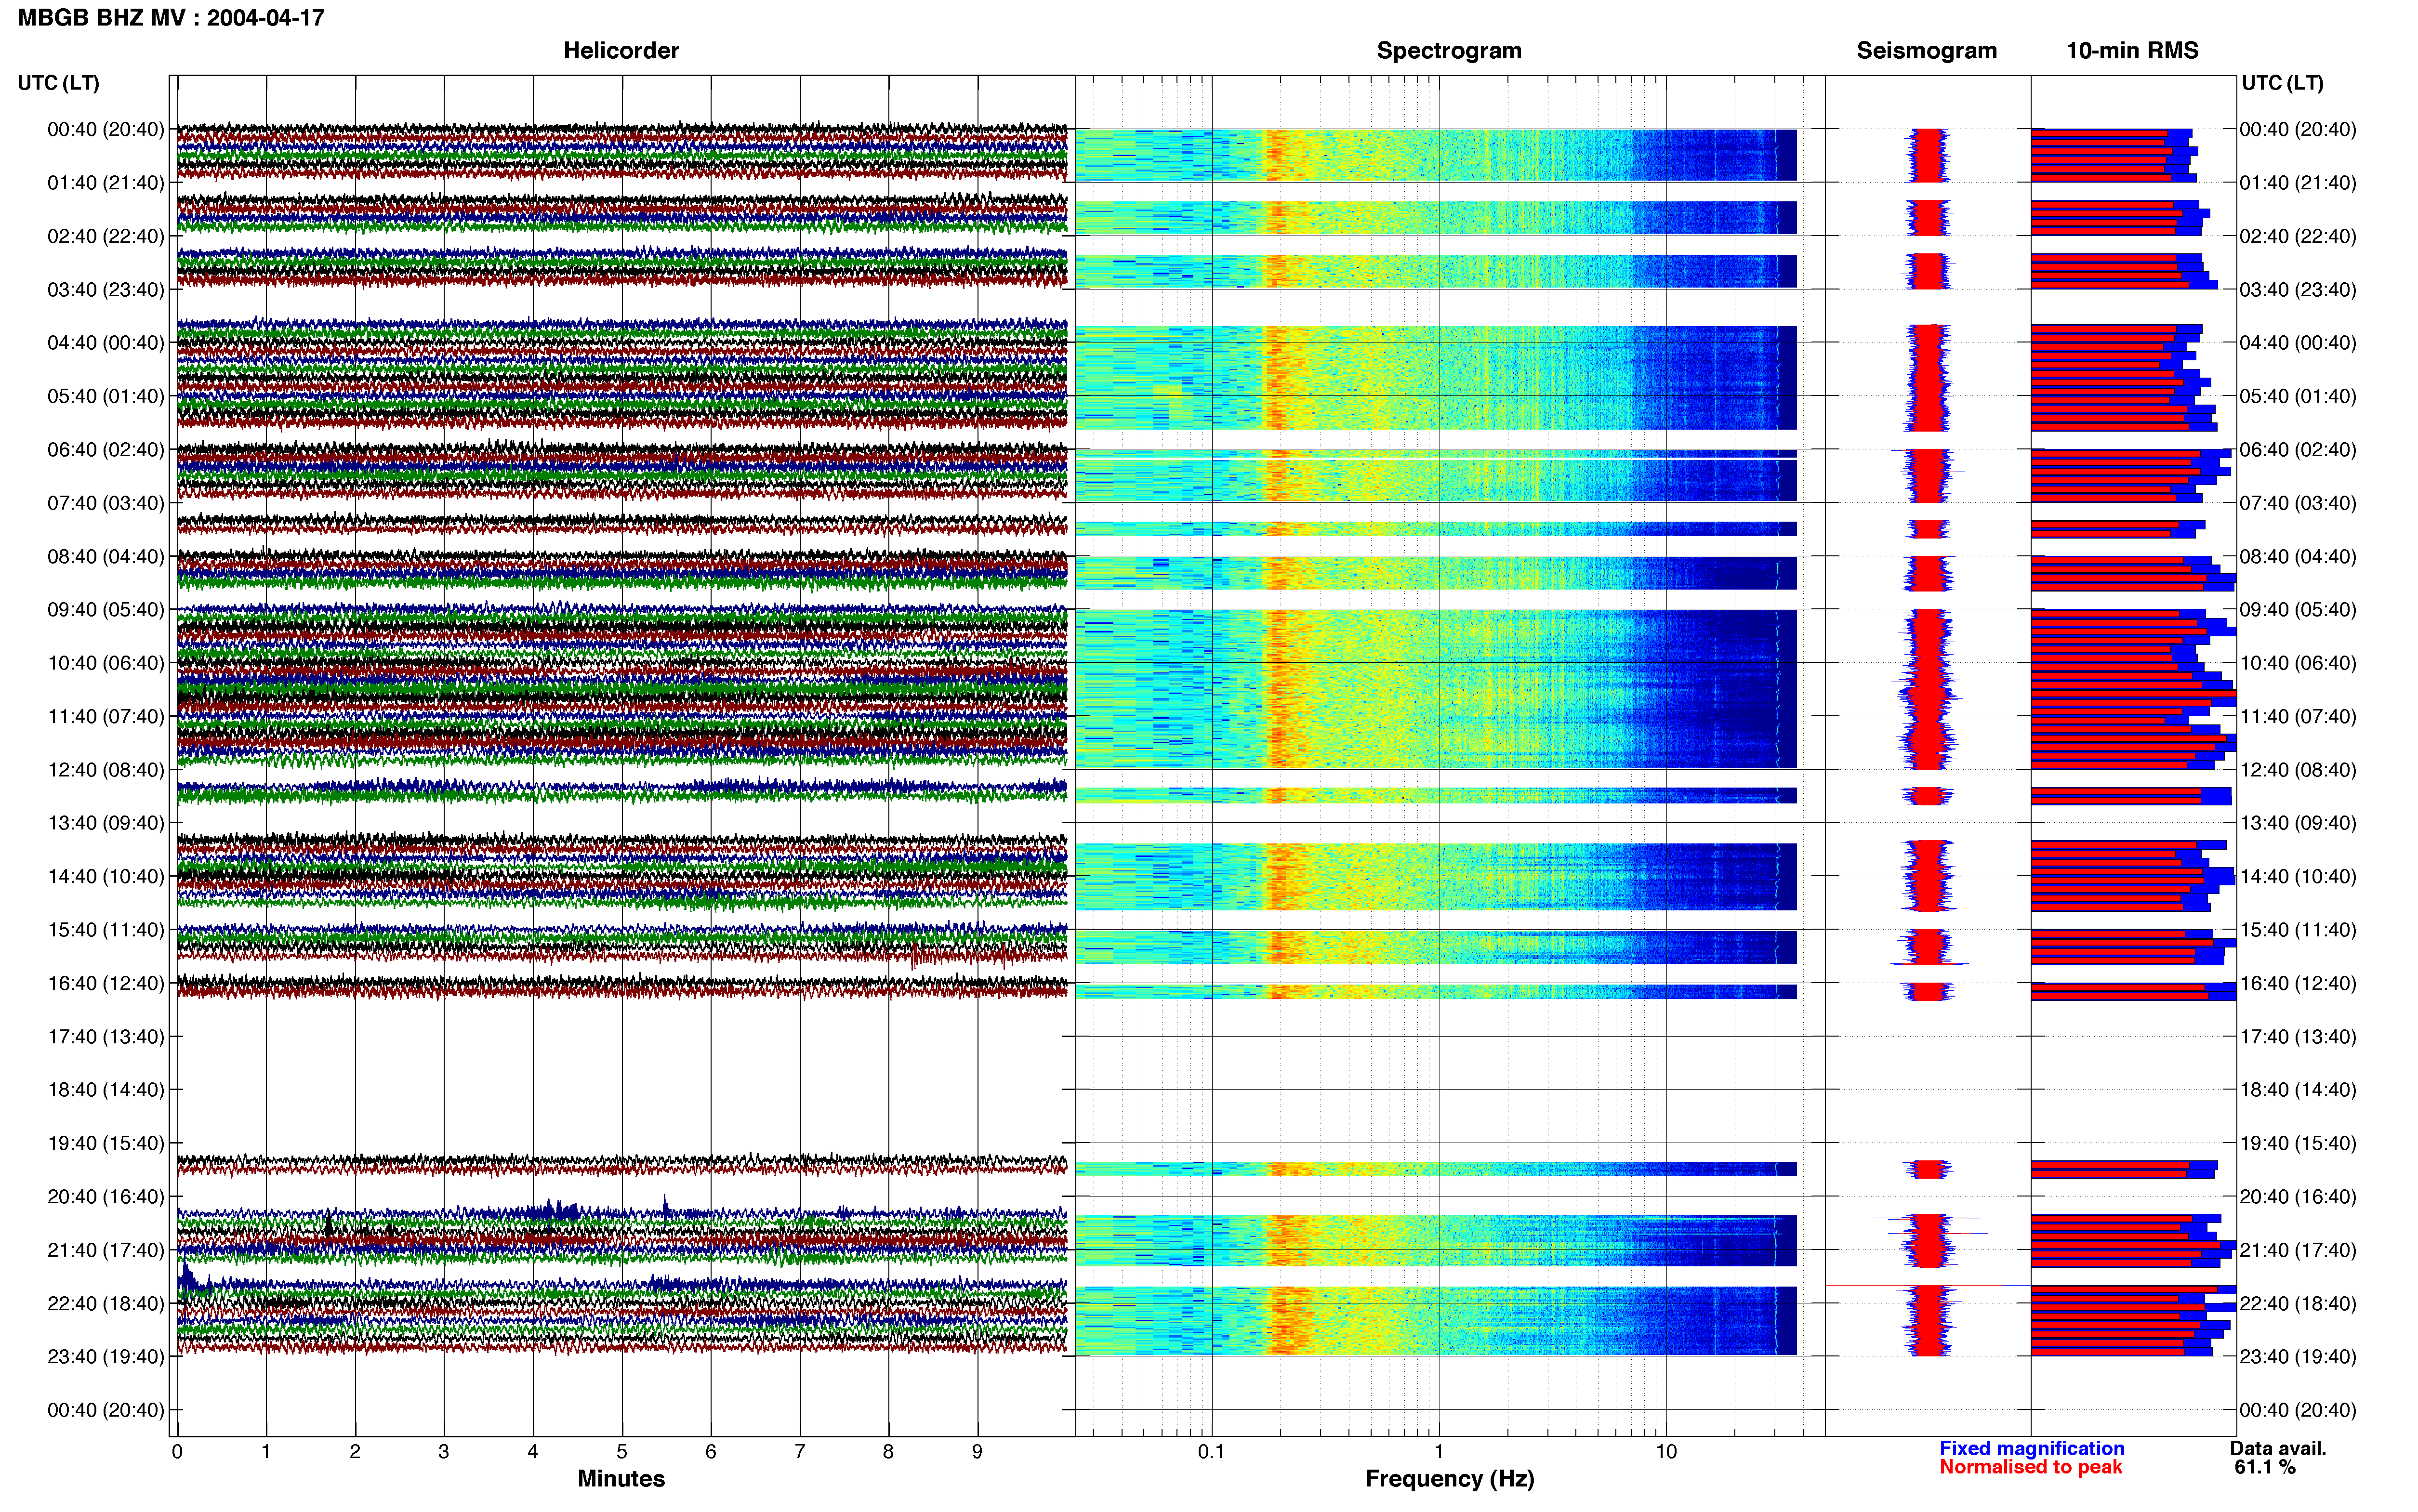Click the Minutes axis label

(621, 1478)
